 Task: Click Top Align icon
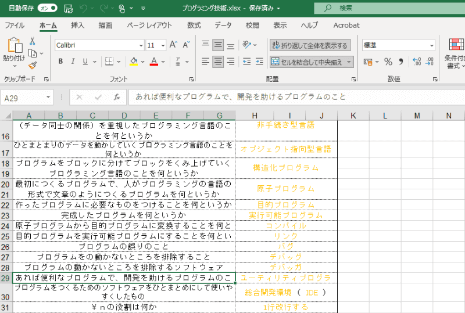point(205,45)
